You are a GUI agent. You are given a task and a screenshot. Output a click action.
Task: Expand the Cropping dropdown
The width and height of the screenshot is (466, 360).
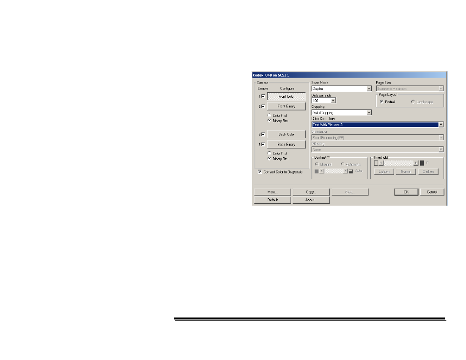pyautogui.click(x=341, y=113)
